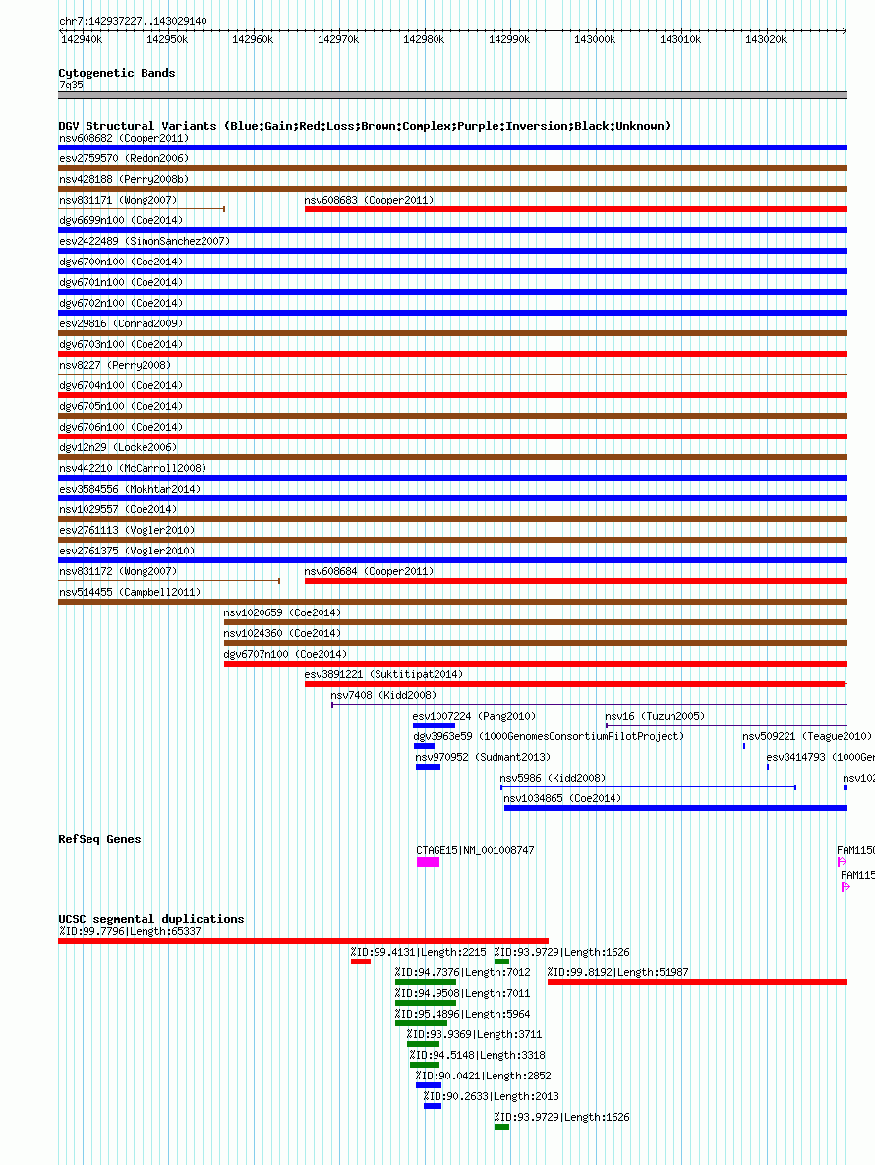Select dgv3963e59 1000GenomesConsortiumPilotProject label

549,737
